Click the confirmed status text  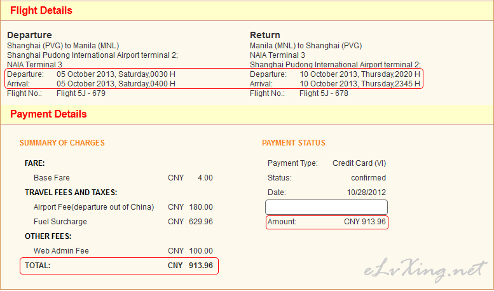point(368,178)
